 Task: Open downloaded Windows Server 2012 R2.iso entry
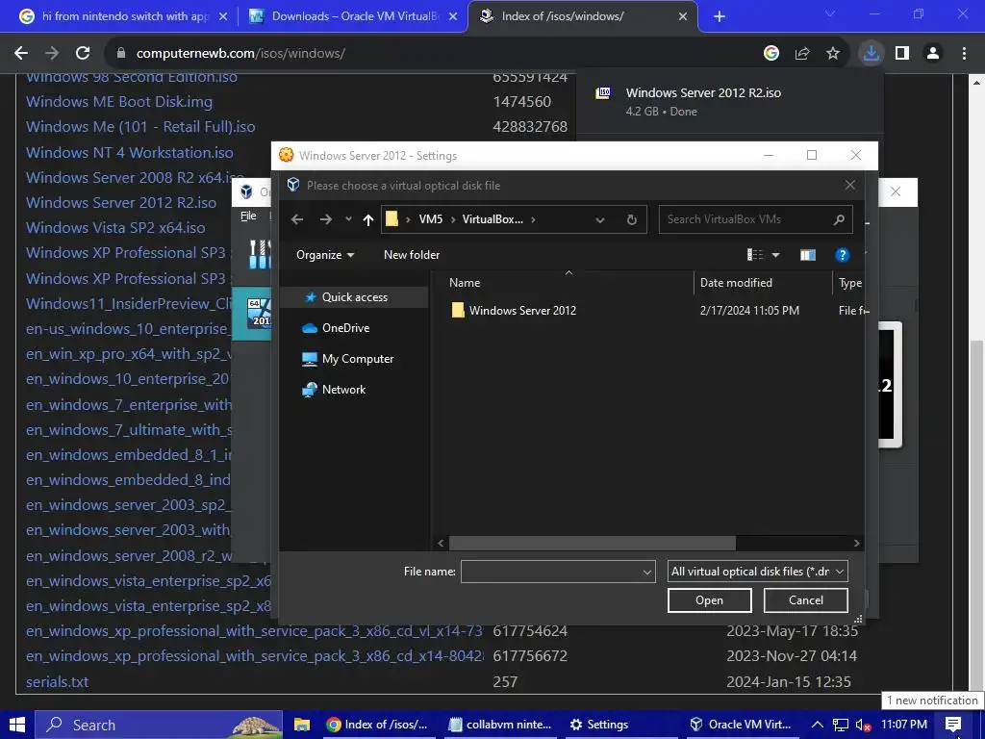729,100
